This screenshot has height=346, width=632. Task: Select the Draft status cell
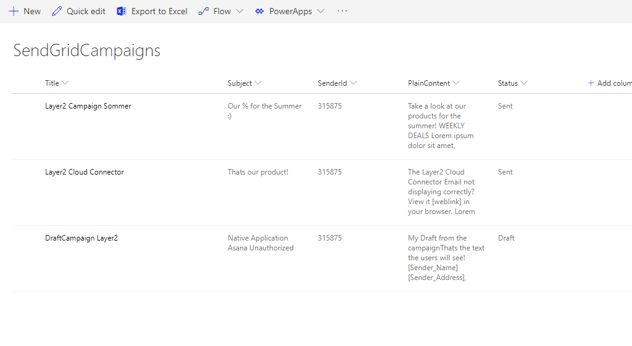pos(506,238)
